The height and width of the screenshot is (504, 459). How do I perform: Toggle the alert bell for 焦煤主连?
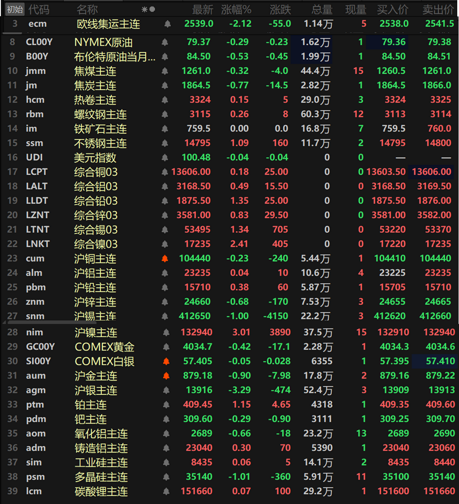click(165, 71)
